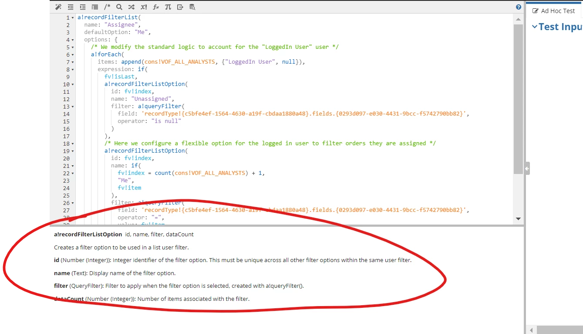Fold a!recordFilterListOption at line 10
The width and height of the screenshot is (583, 334).
(x=73, y=85)
